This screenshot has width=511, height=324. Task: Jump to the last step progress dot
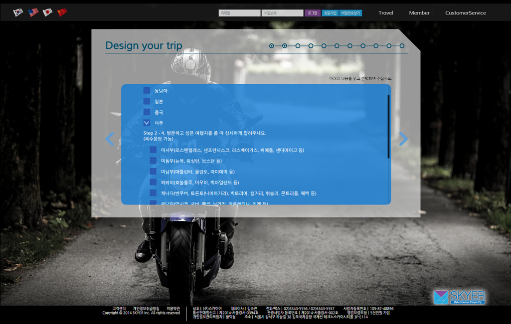click(x=402, y=46)
